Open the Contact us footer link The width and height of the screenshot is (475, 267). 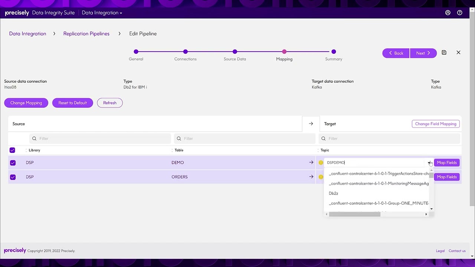pyautogui.click(x=457, y=251)
